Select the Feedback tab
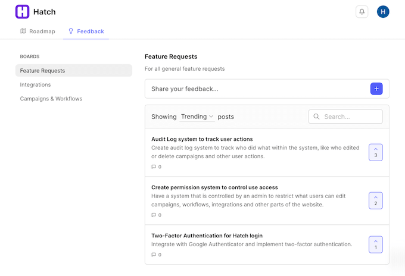This screenshot has width=405, height=276. click(x=86, y=31)
